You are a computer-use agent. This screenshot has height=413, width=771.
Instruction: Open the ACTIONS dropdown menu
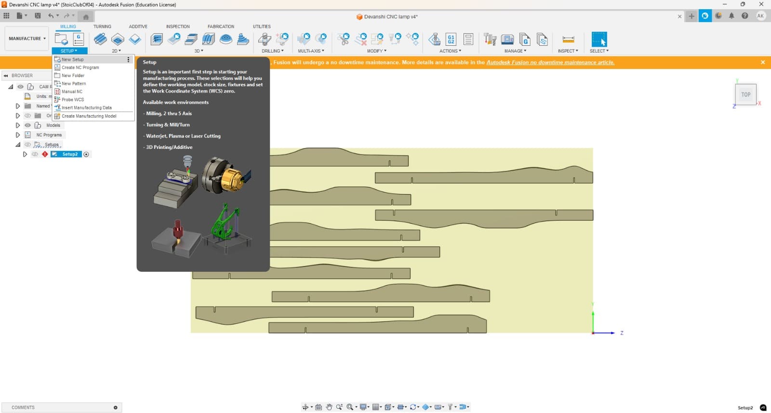click(x=450, y=51)
